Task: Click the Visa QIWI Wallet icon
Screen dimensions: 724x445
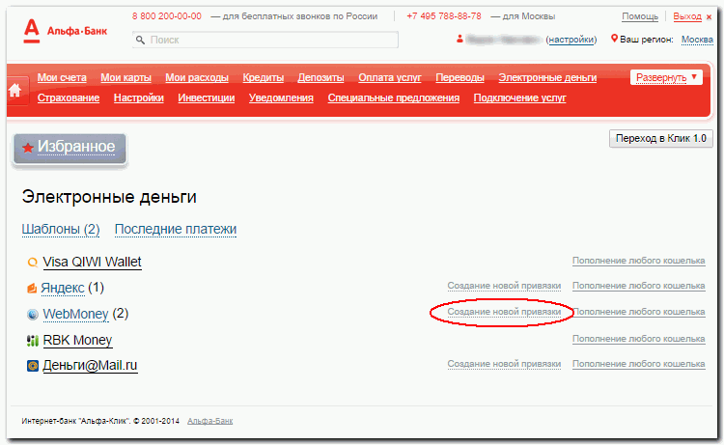Action: pos(32,263)
